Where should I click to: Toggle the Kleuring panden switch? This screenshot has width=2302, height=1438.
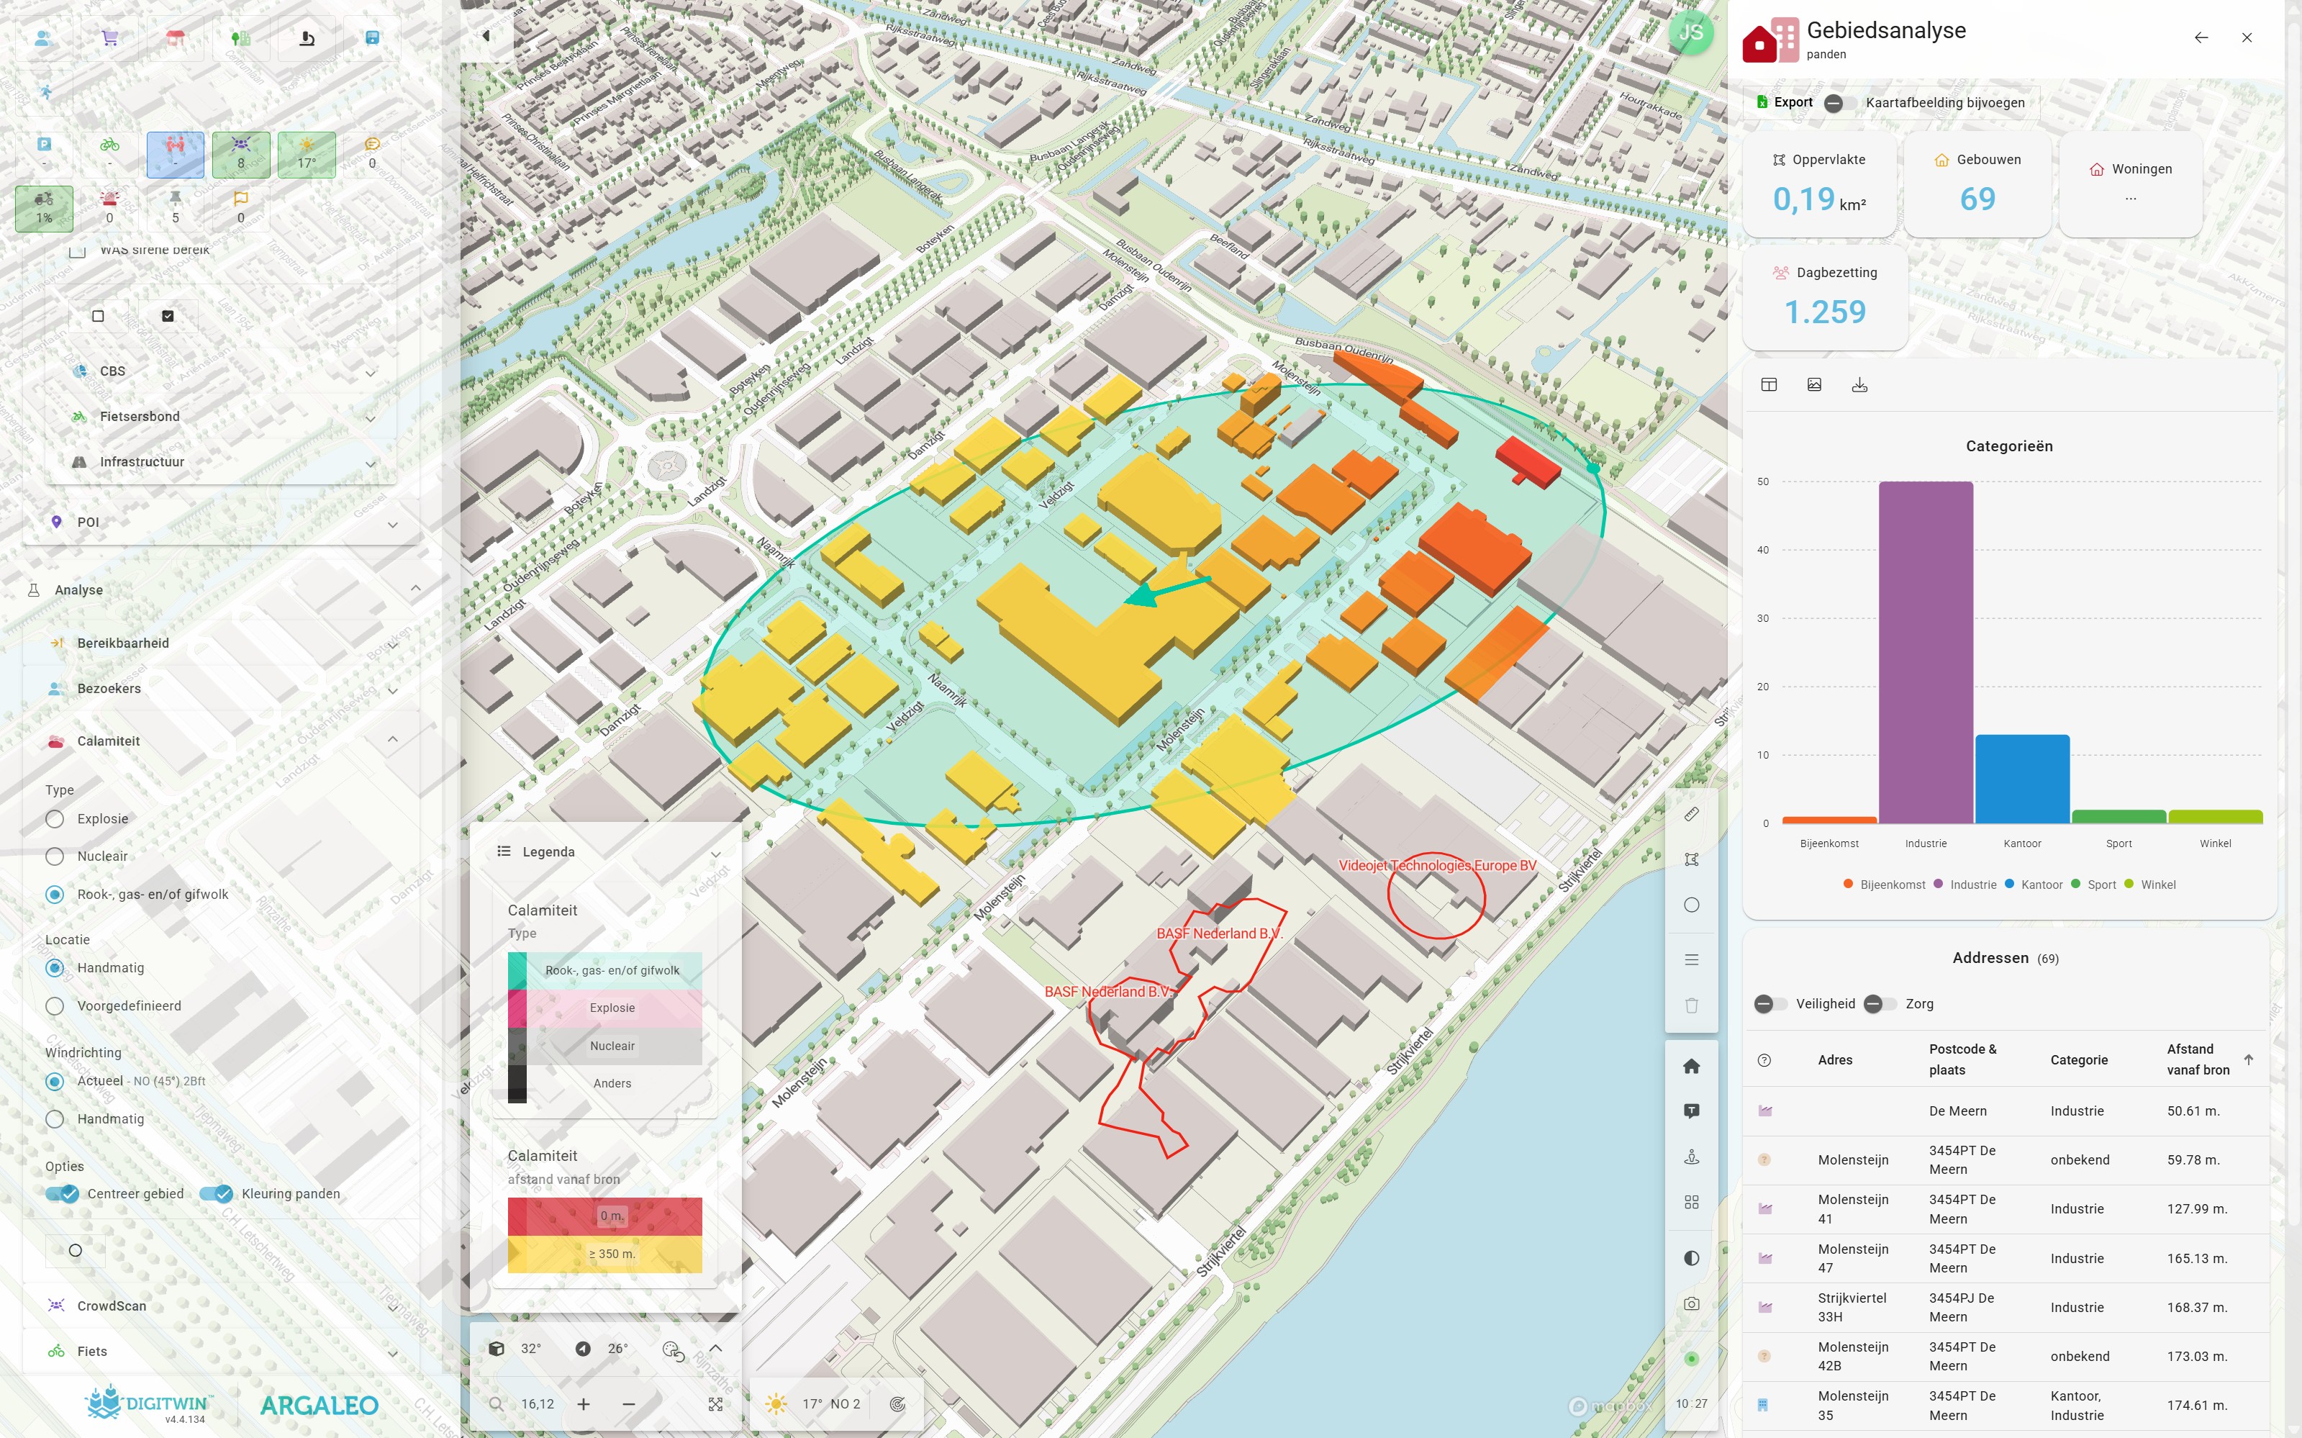click(x=217, y=1193)
